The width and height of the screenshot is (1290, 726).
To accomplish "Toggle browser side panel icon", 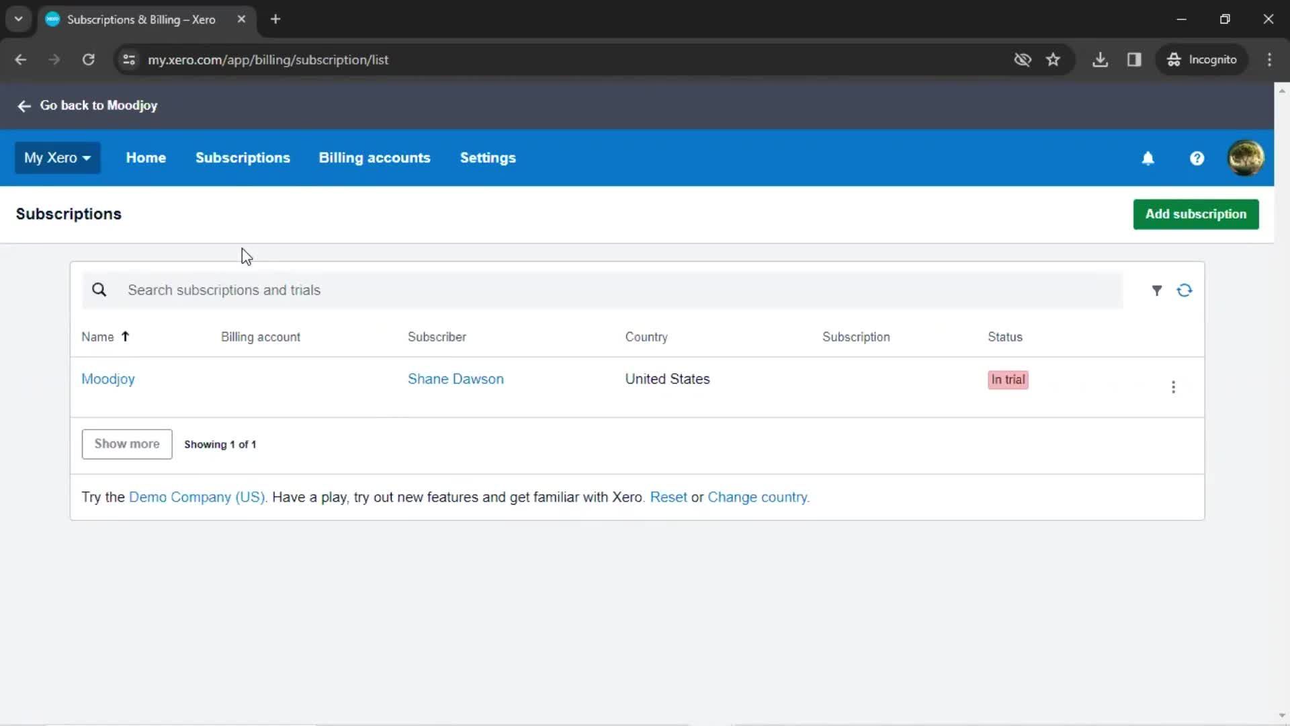I will [1134, 60].
